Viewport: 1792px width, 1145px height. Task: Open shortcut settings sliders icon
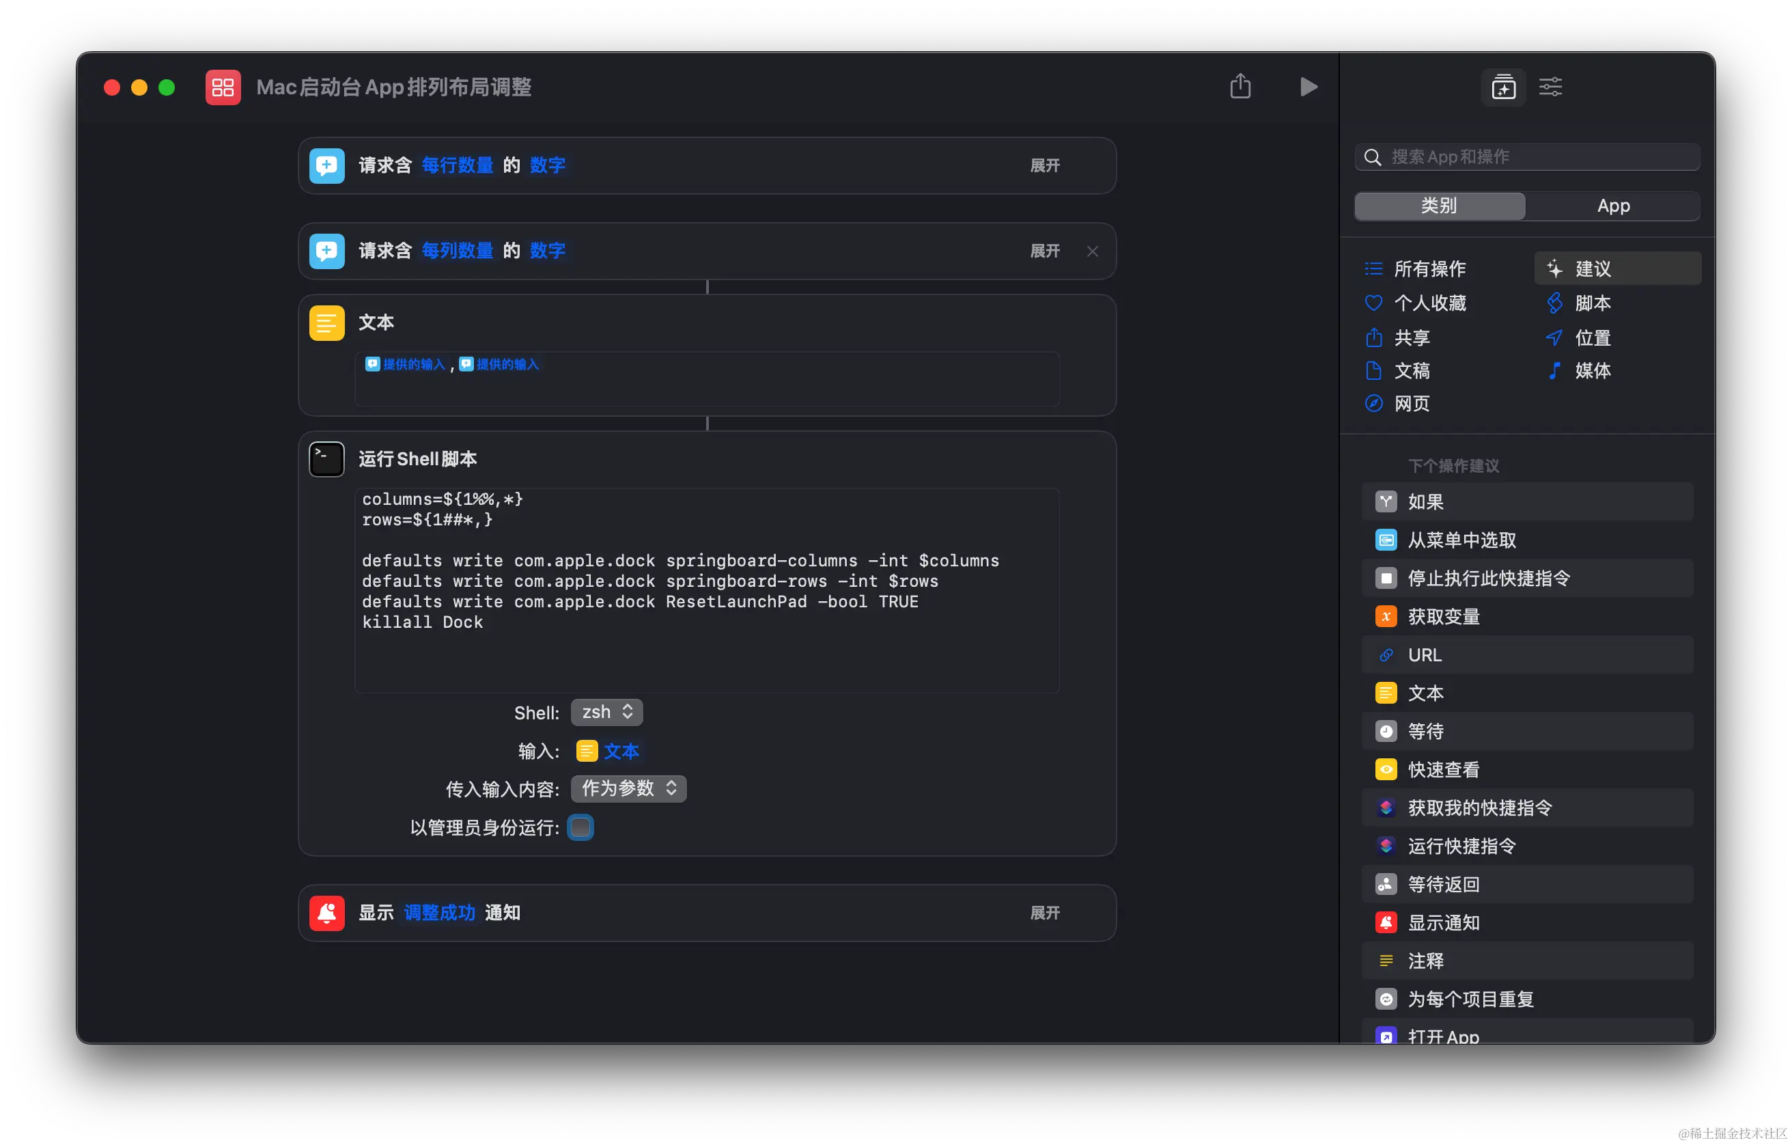click(1550, 87)
